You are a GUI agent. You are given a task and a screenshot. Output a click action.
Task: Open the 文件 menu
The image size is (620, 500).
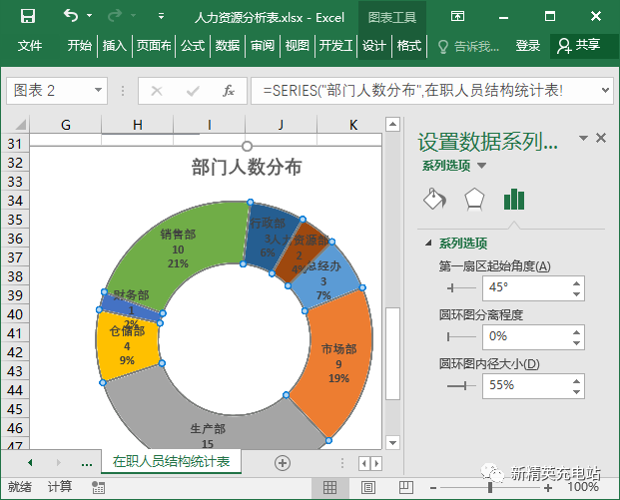(x=30, y=46)
